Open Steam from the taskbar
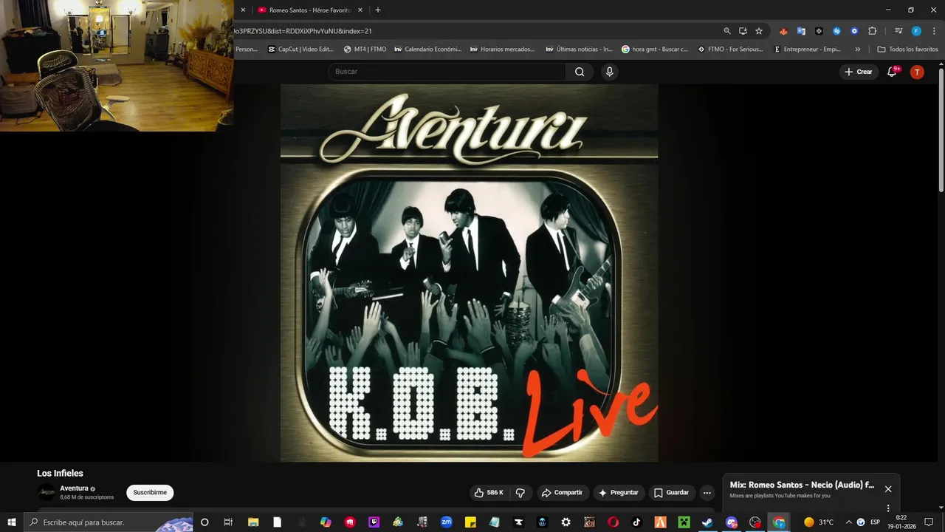 707,522
